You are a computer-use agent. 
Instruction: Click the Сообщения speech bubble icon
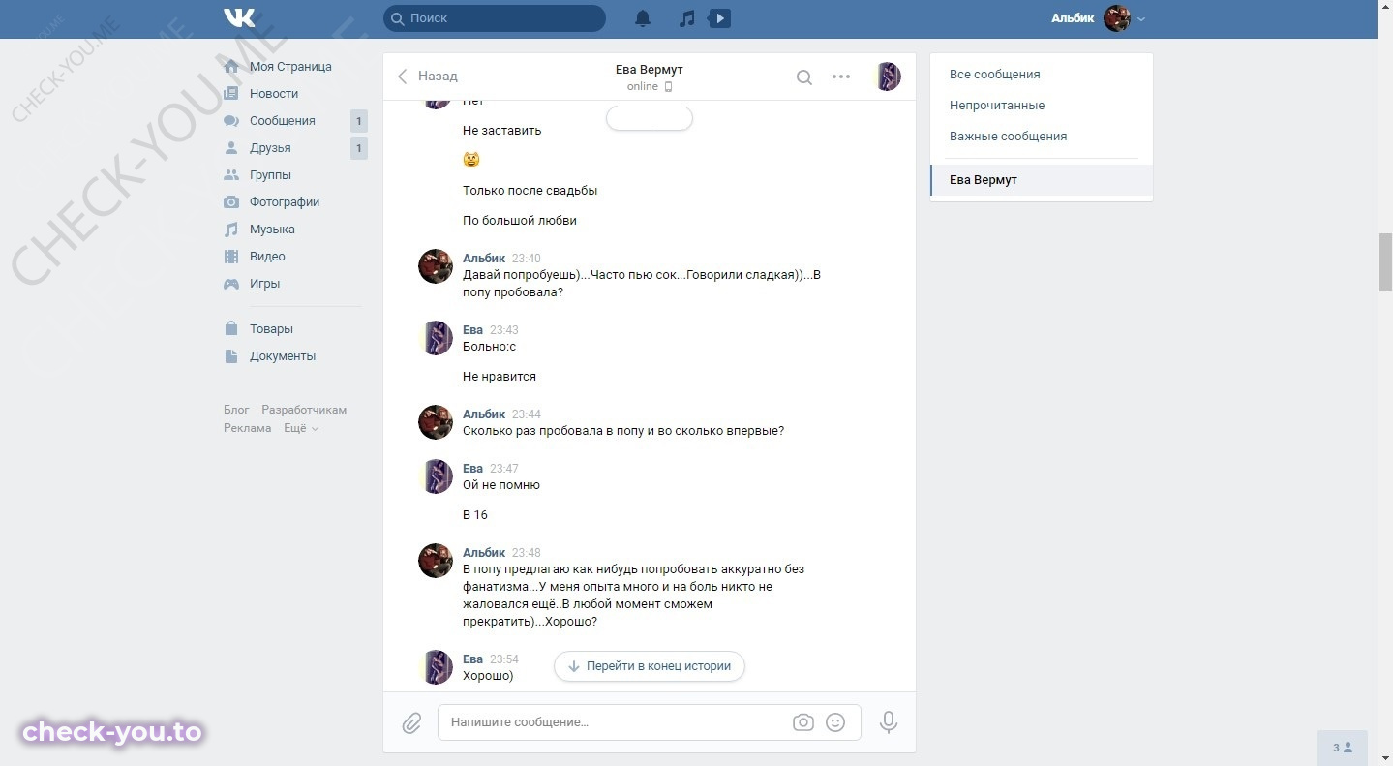[x=231, y=121]
